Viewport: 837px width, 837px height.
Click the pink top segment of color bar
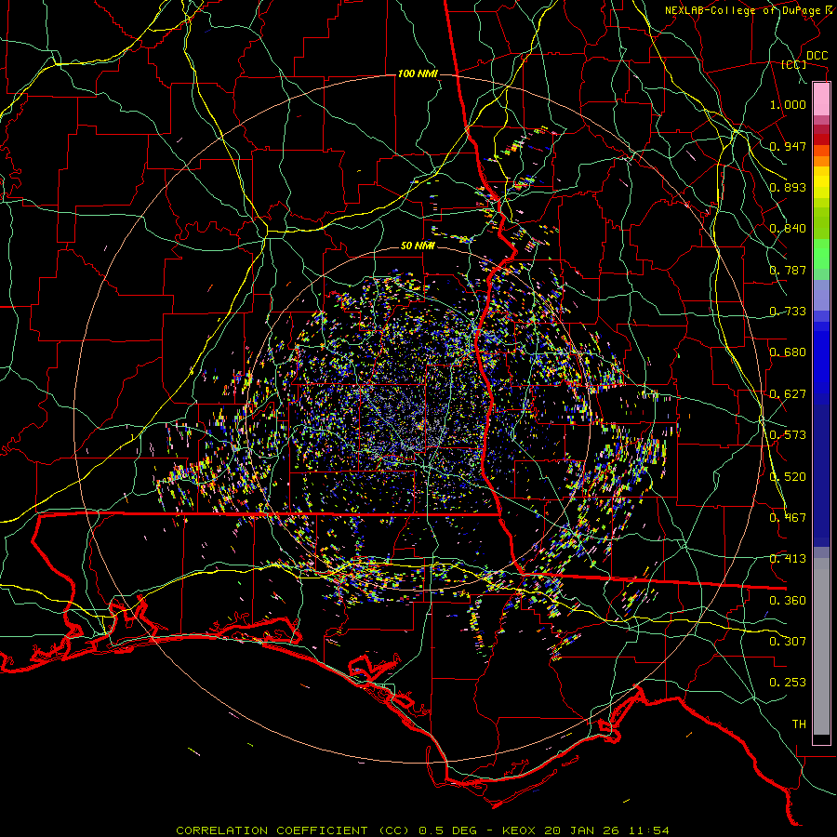pyautogui.click(x=821, y=100)
